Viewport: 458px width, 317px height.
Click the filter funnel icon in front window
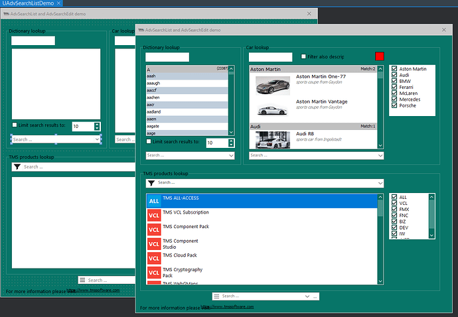point(151,183)
